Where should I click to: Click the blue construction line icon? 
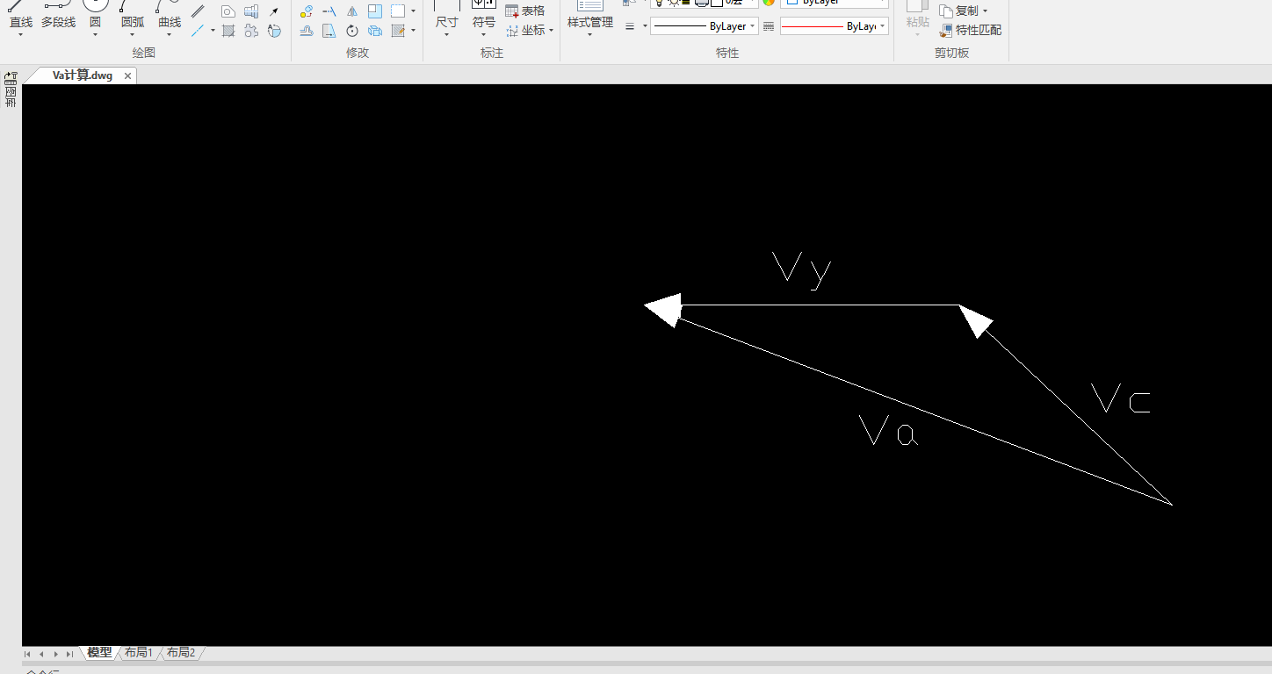[198, 31]
